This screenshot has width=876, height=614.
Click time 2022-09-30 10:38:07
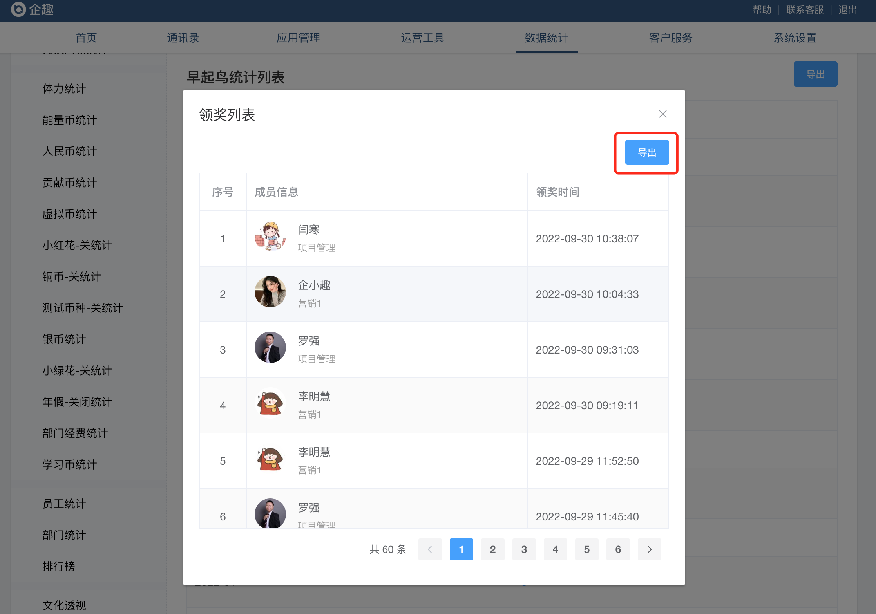coord(587,238)
